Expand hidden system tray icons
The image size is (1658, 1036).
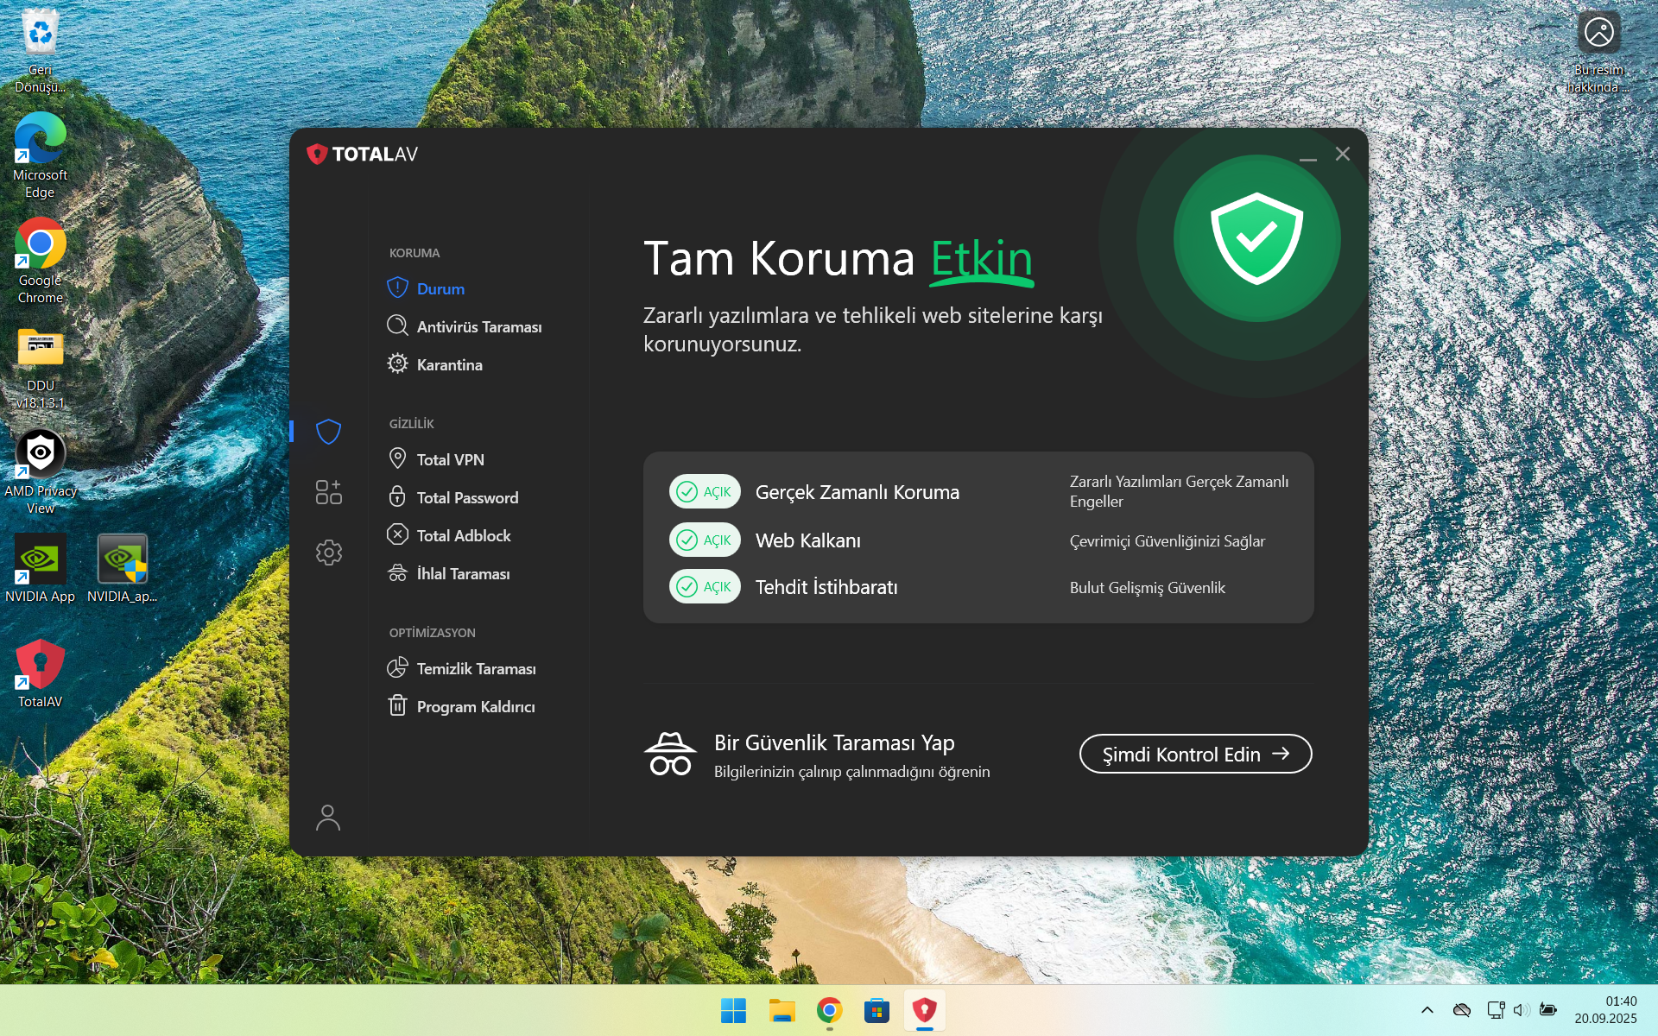coord(1427,1010)
